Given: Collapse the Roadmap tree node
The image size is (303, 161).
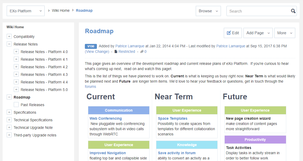Looking at the screenshot, I should click(x=9, y=97).
